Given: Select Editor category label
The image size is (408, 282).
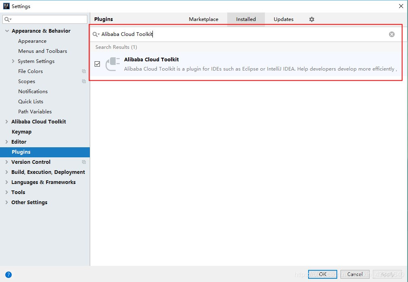Looking at the screenshot, I should 19,142.
